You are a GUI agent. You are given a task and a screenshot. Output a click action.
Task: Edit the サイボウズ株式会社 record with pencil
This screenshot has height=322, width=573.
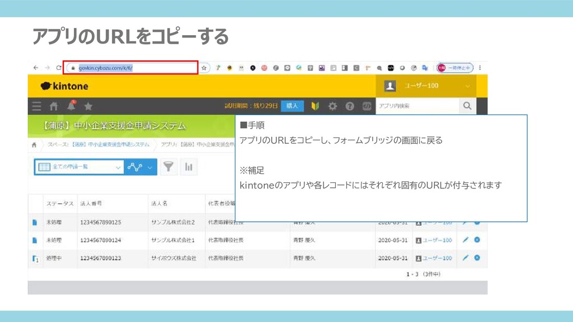coord(465,258)
